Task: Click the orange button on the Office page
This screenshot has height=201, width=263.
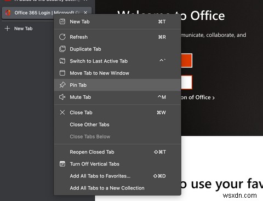Action: click(x=187, y=60)
